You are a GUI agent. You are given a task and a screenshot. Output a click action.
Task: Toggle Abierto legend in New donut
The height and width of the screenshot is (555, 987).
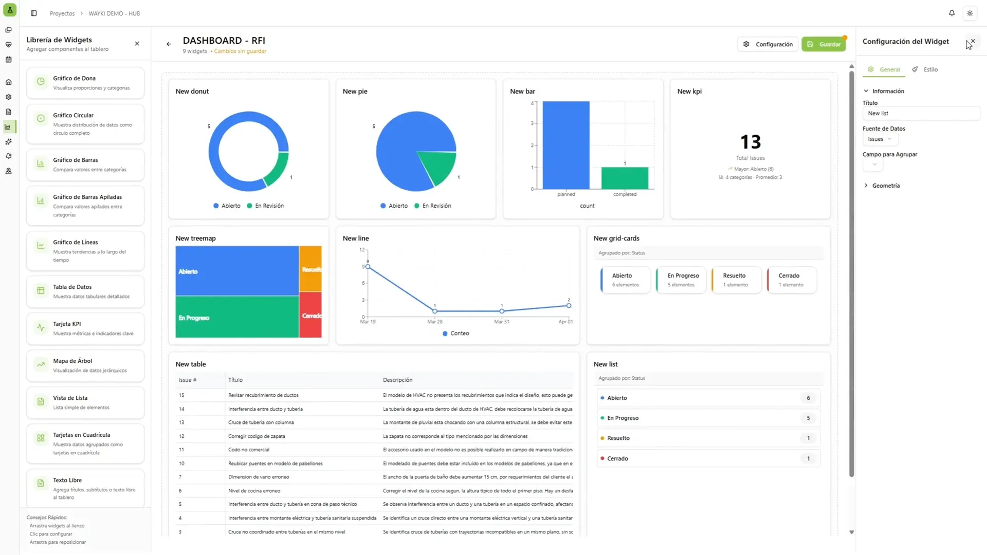pyautogui.click(x=227, y=206)
